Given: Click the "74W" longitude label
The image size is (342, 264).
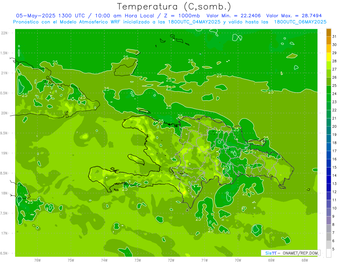Looking at the screenshot, I should 104,260.
